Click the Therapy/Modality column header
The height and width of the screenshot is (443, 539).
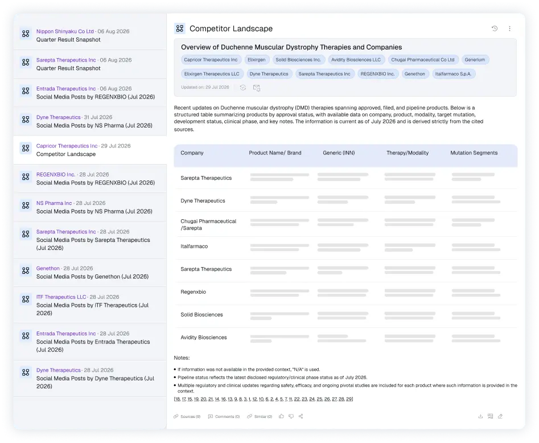[x=408, y=153]
